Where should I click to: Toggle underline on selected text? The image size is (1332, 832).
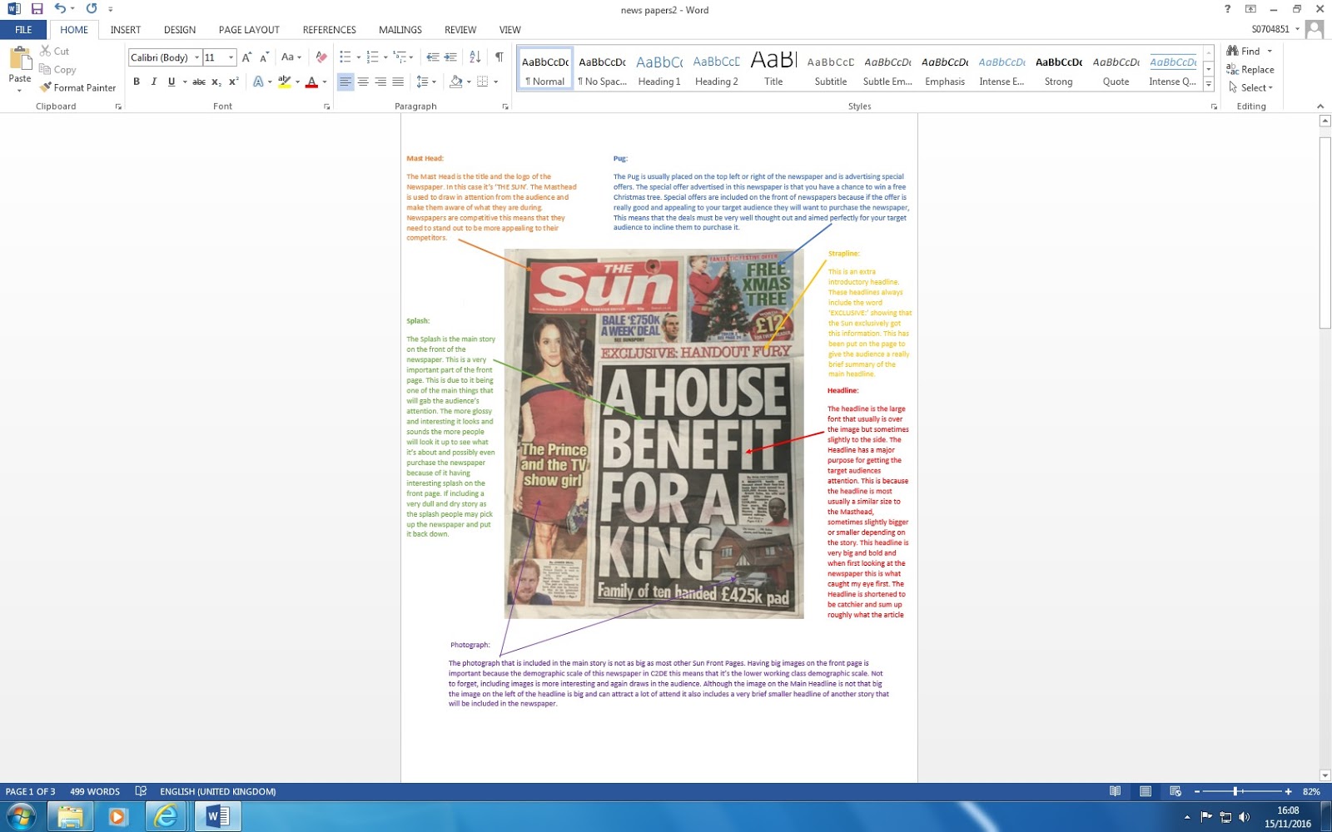point(171,82)
